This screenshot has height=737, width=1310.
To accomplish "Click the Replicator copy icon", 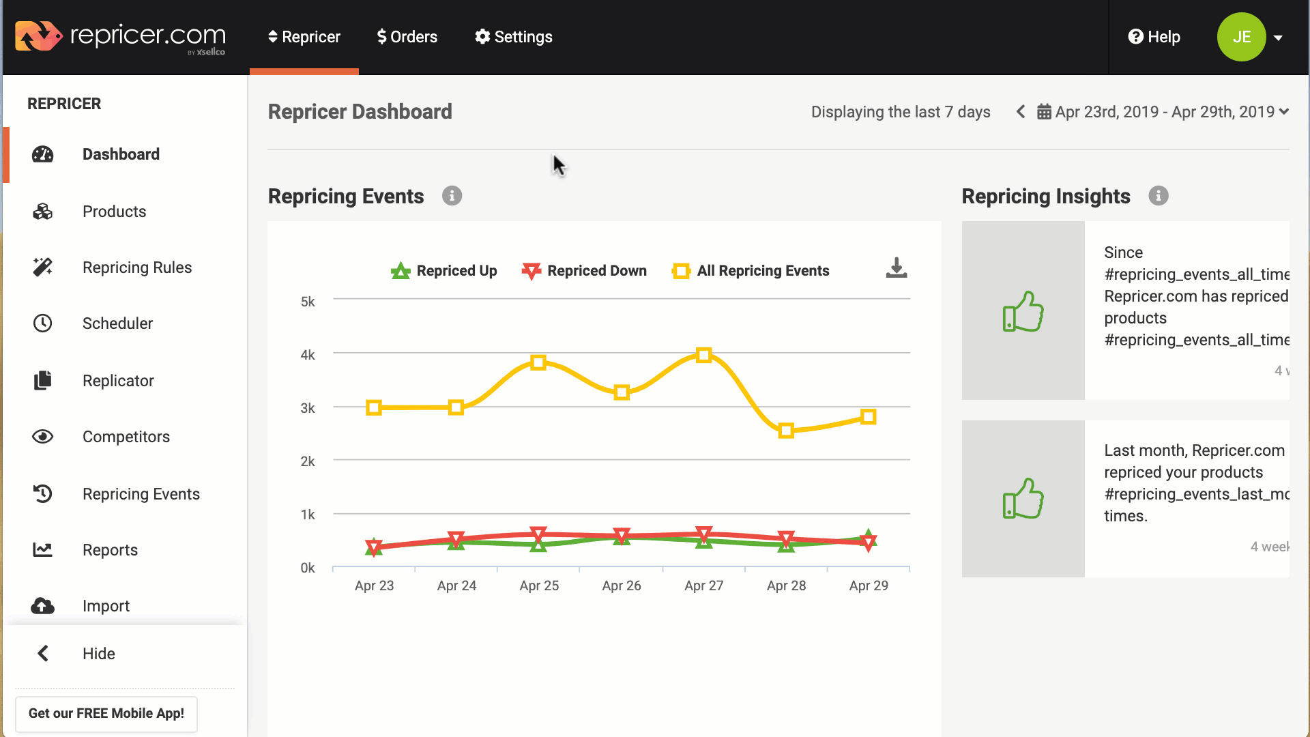I will pyautogui.click(x=42, y=381).
